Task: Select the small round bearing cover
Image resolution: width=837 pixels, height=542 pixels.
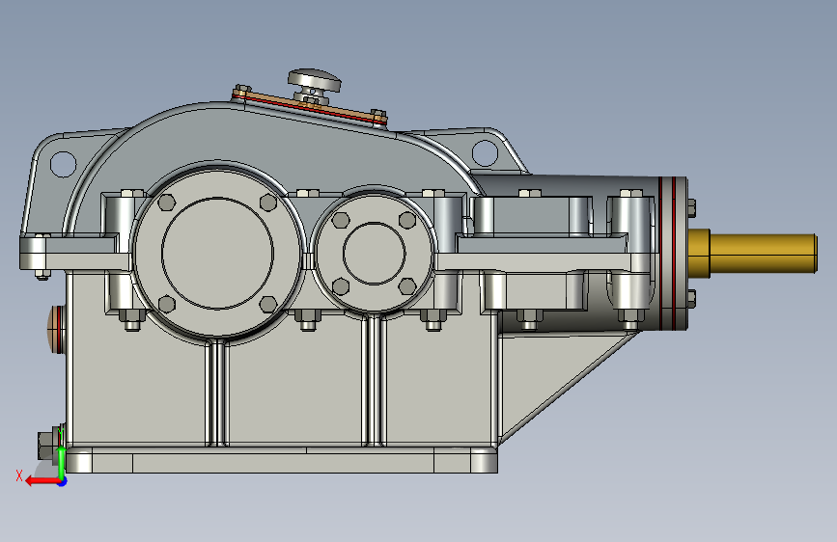Action: [x=374, y=253]
